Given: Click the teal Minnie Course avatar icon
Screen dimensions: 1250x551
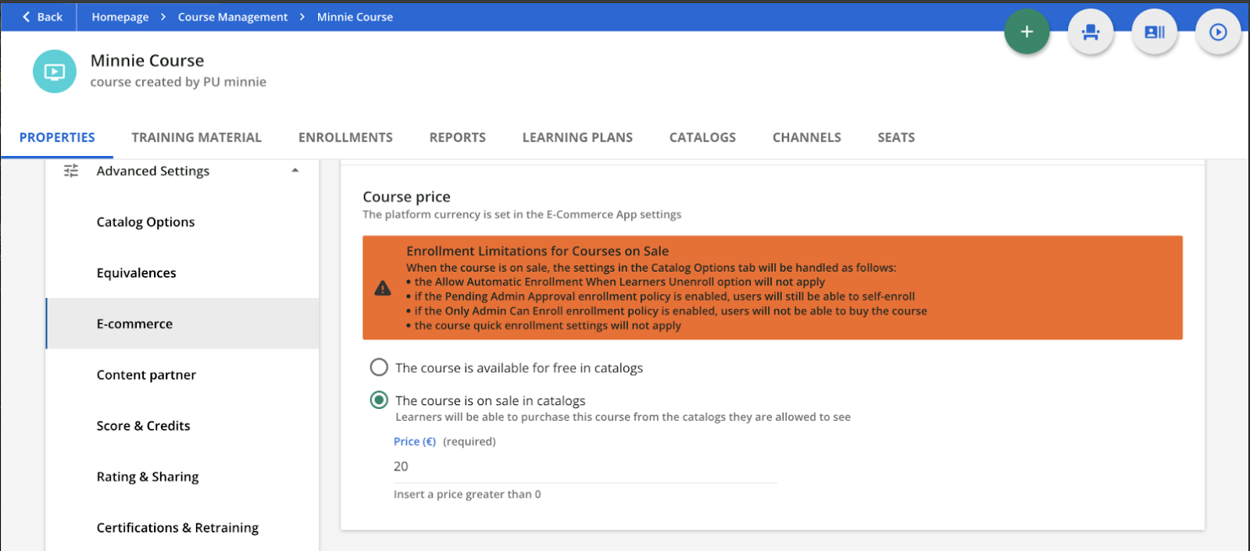Looking at the screenshot, I should pyautogui.click(x=55, y=72).
